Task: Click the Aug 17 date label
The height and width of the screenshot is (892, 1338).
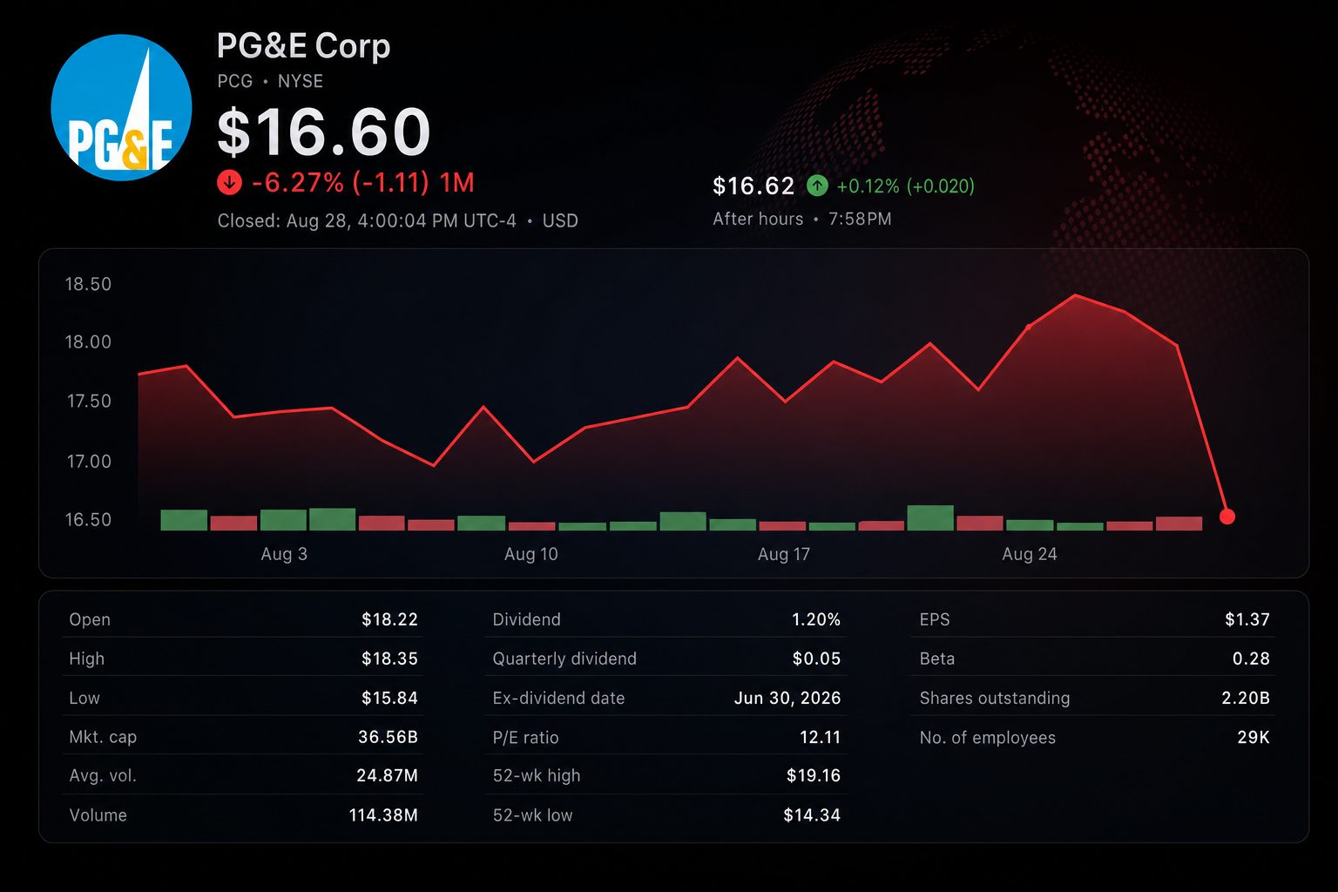Action: pyautogui.click(x=784, y=554)
